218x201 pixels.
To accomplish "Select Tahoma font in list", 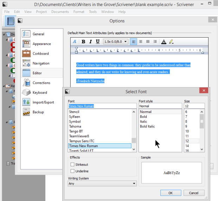I will tap(100, 126).
